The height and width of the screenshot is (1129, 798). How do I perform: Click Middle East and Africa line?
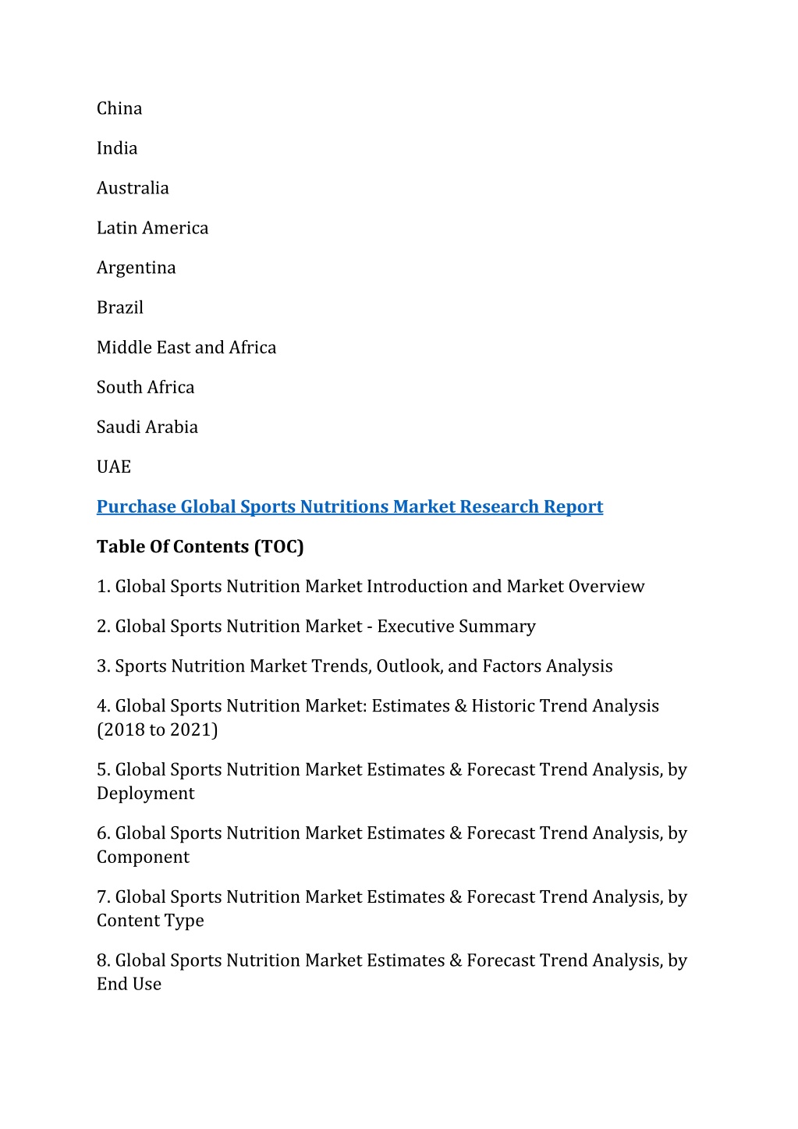(186, 347)
